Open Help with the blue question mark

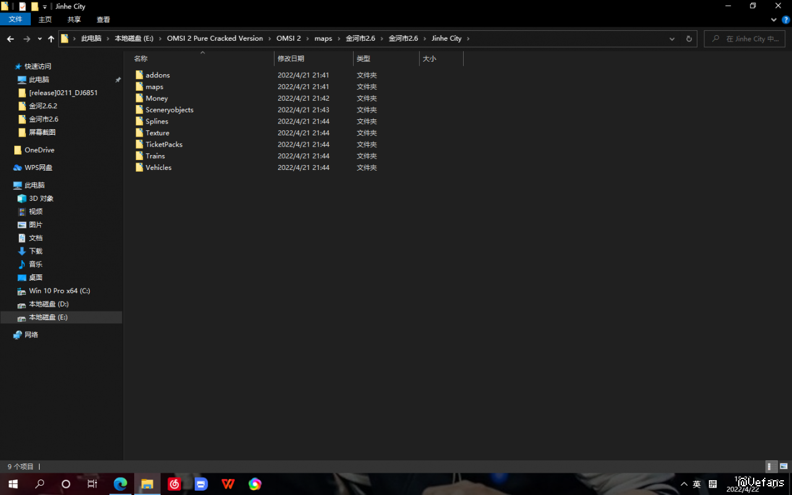tap(786, 20)
